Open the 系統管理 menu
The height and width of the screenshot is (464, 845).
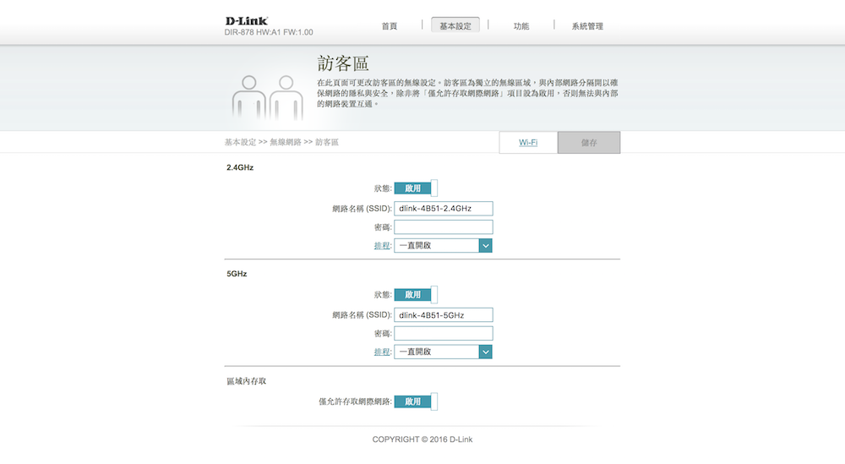(587, 26)
